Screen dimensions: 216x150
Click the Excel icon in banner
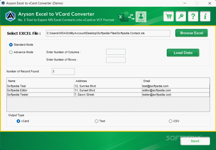[123, 17]
